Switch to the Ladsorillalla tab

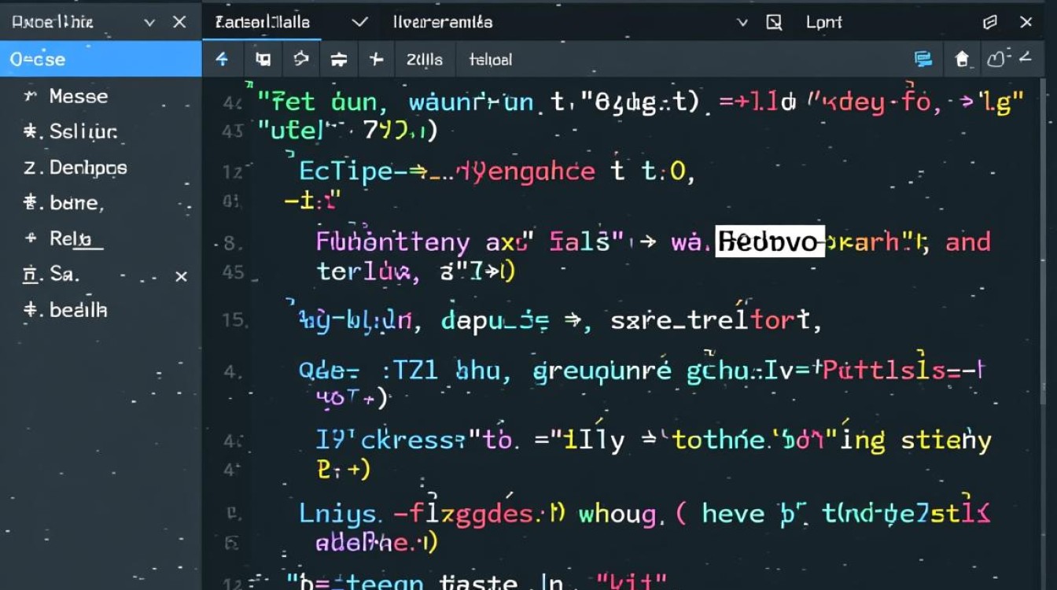coord(262,22)
